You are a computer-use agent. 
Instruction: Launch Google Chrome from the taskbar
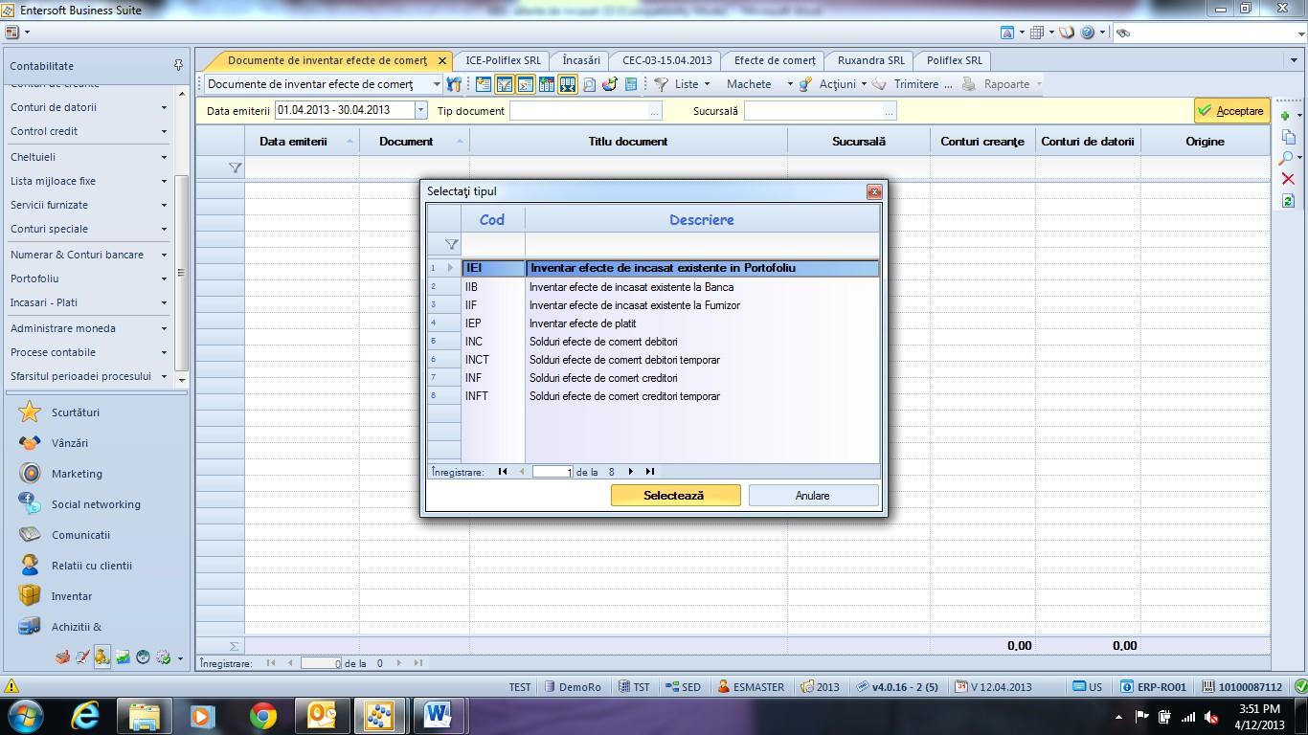coord(262,715)
